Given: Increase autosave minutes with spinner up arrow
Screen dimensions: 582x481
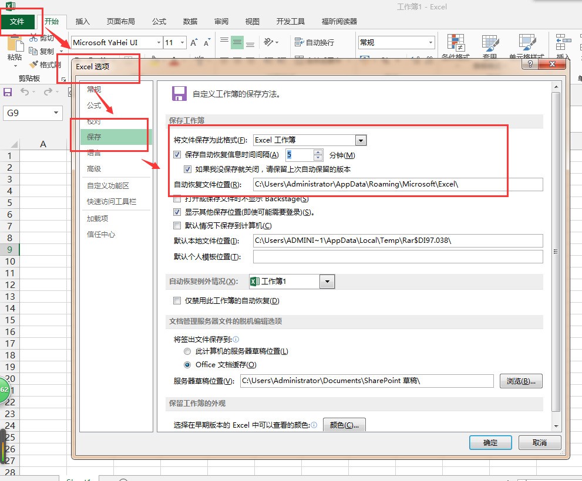Looking at the screenshot, I should 318,152.
